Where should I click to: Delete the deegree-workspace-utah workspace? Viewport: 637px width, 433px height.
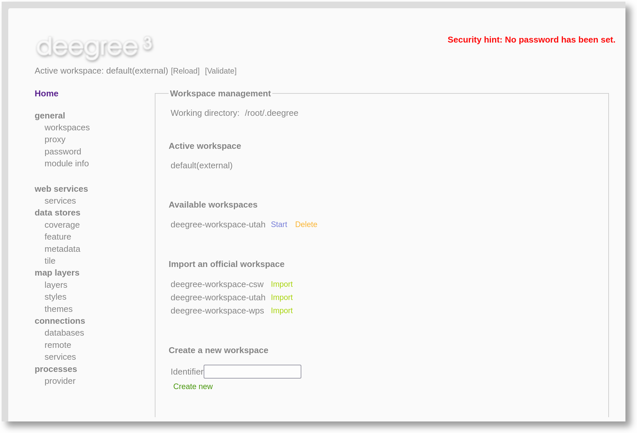click(x=306, y=224)
